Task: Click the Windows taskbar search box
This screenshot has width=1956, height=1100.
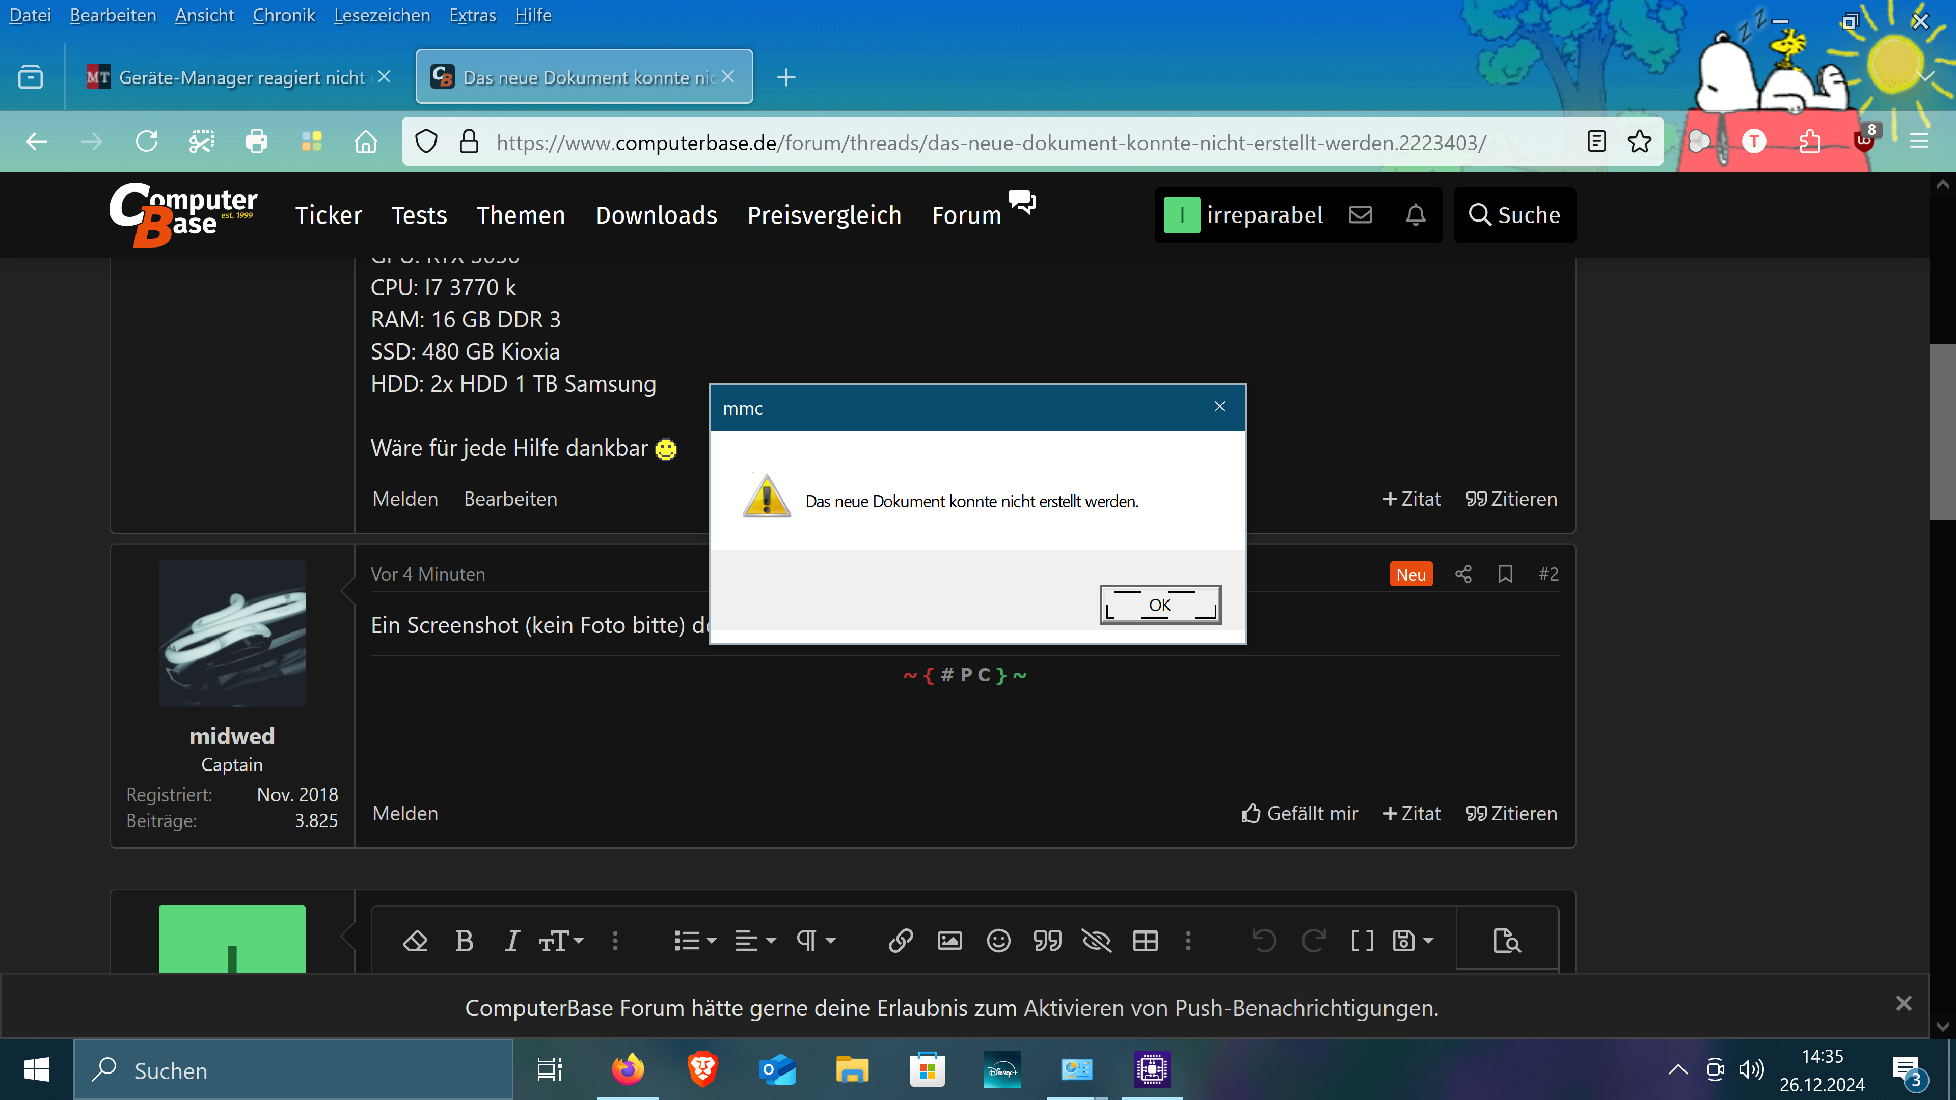Action: (x=293, y=1070)
